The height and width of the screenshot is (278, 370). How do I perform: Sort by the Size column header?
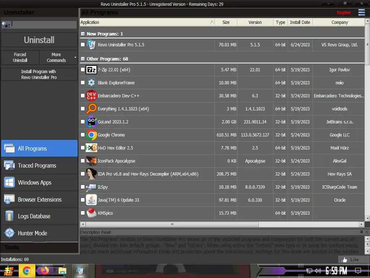pyautogui.click(x=226, y=22)
